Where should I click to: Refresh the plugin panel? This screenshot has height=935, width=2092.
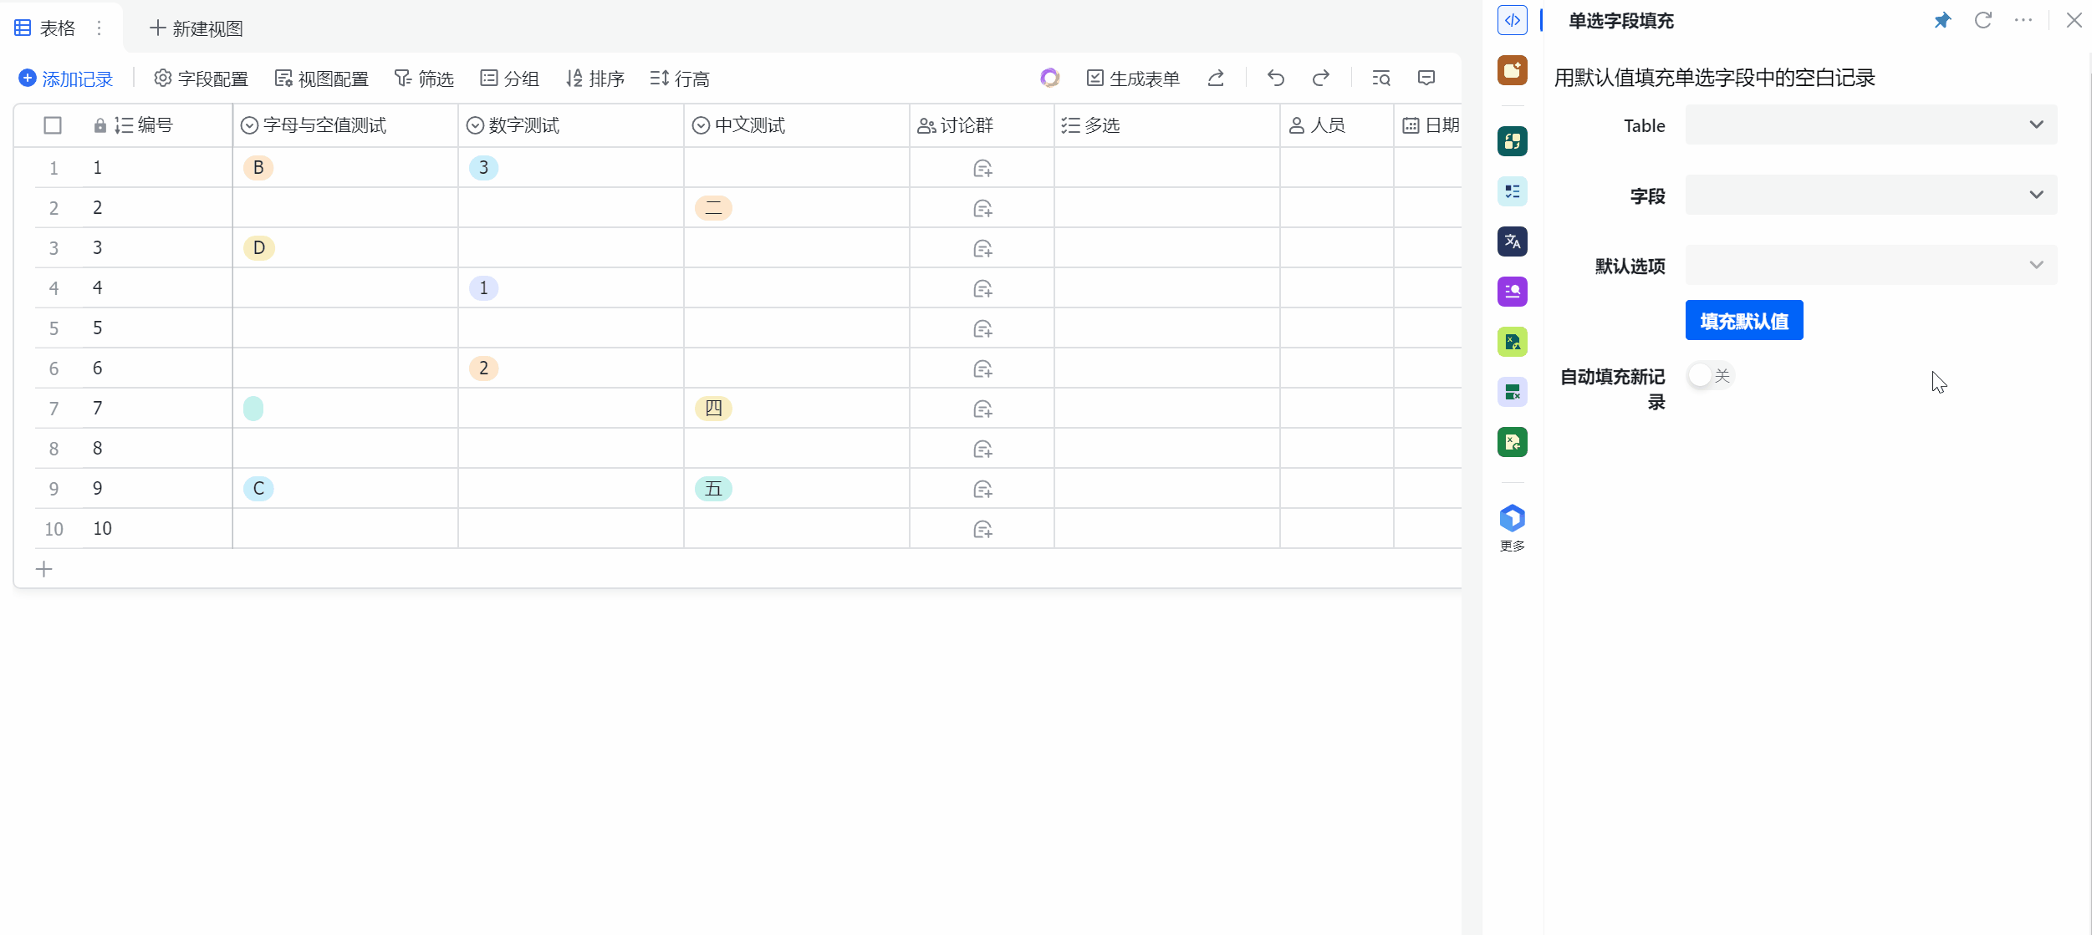click(x=1982, y=20)
